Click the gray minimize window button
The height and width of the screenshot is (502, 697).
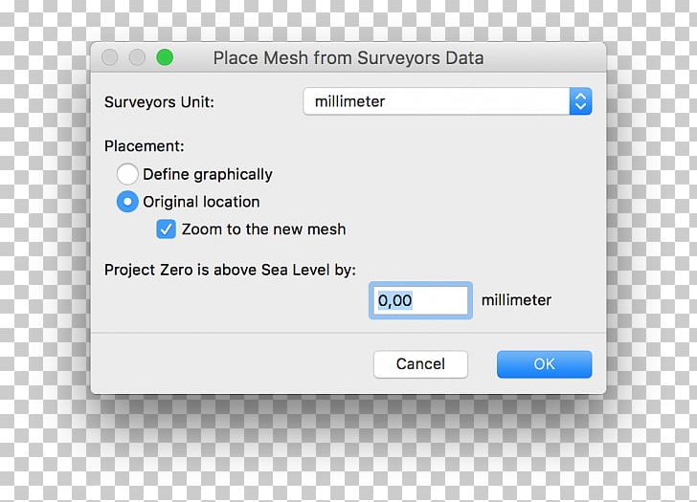coord(137,57)
